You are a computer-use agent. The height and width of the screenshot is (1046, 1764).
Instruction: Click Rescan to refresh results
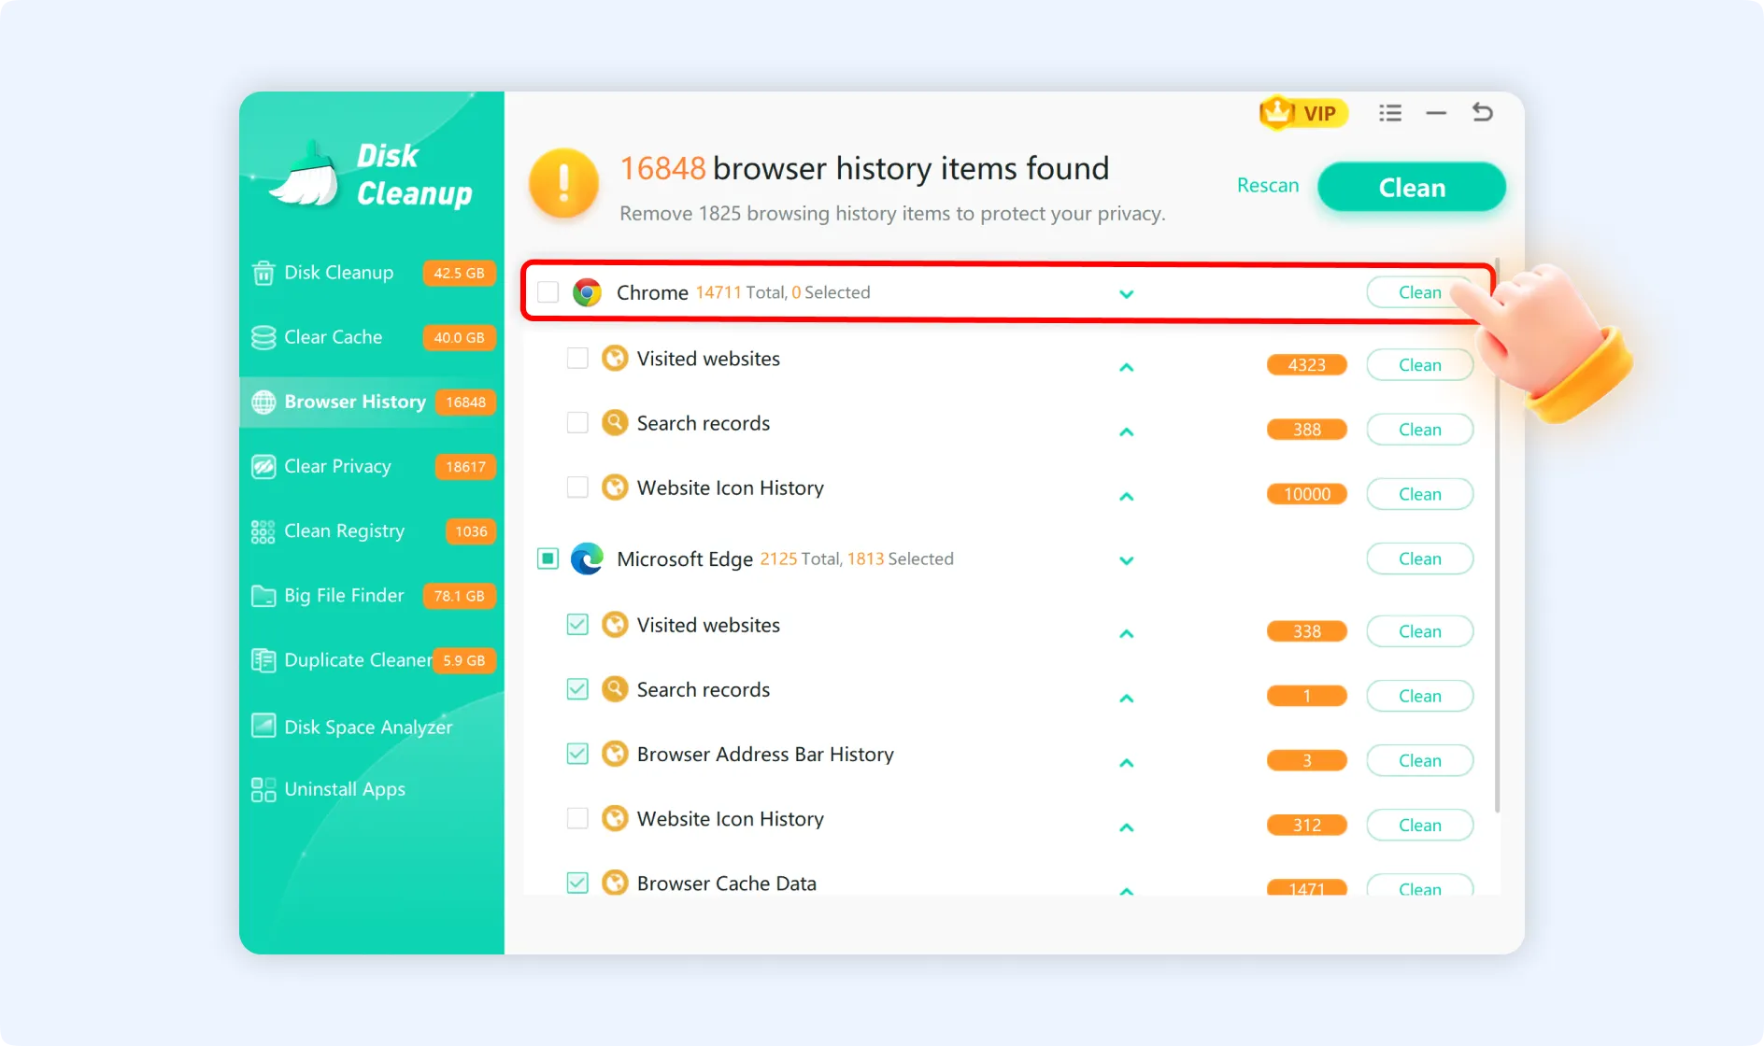[1267, 185]
